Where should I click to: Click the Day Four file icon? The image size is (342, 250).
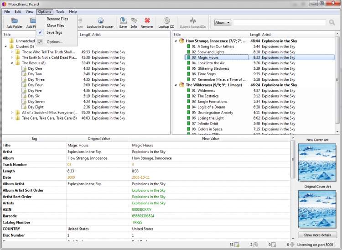point(24,85)
